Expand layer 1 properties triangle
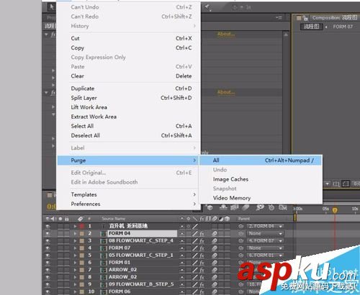 pos(75,226)
